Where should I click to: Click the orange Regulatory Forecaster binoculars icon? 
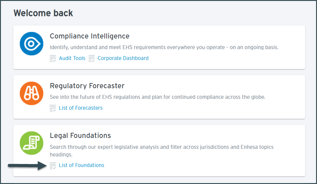click(x=32, y=93)
